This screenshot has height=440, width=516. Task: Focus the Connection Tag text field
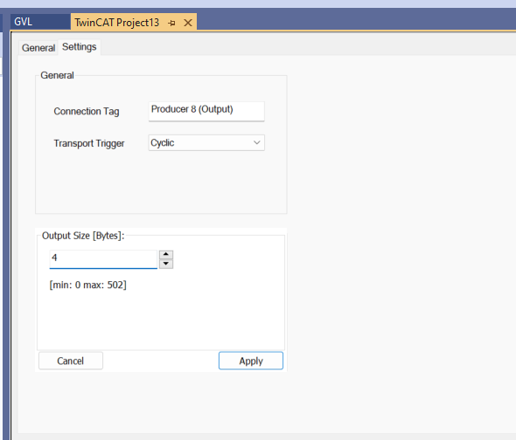(206, 112)
